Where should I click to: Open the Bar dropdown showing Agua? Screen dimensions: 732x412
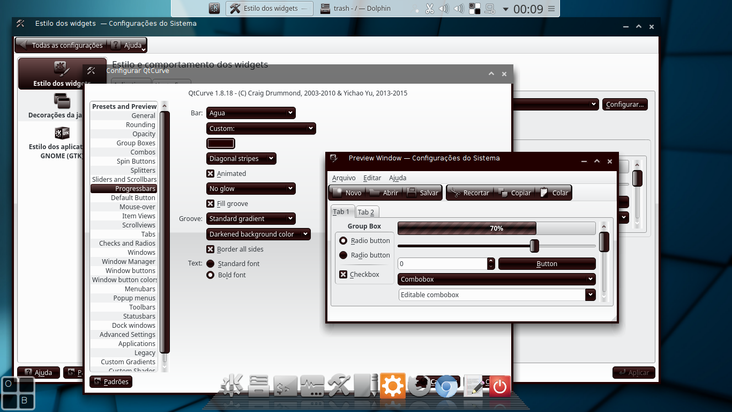click(x=251, y=113)
